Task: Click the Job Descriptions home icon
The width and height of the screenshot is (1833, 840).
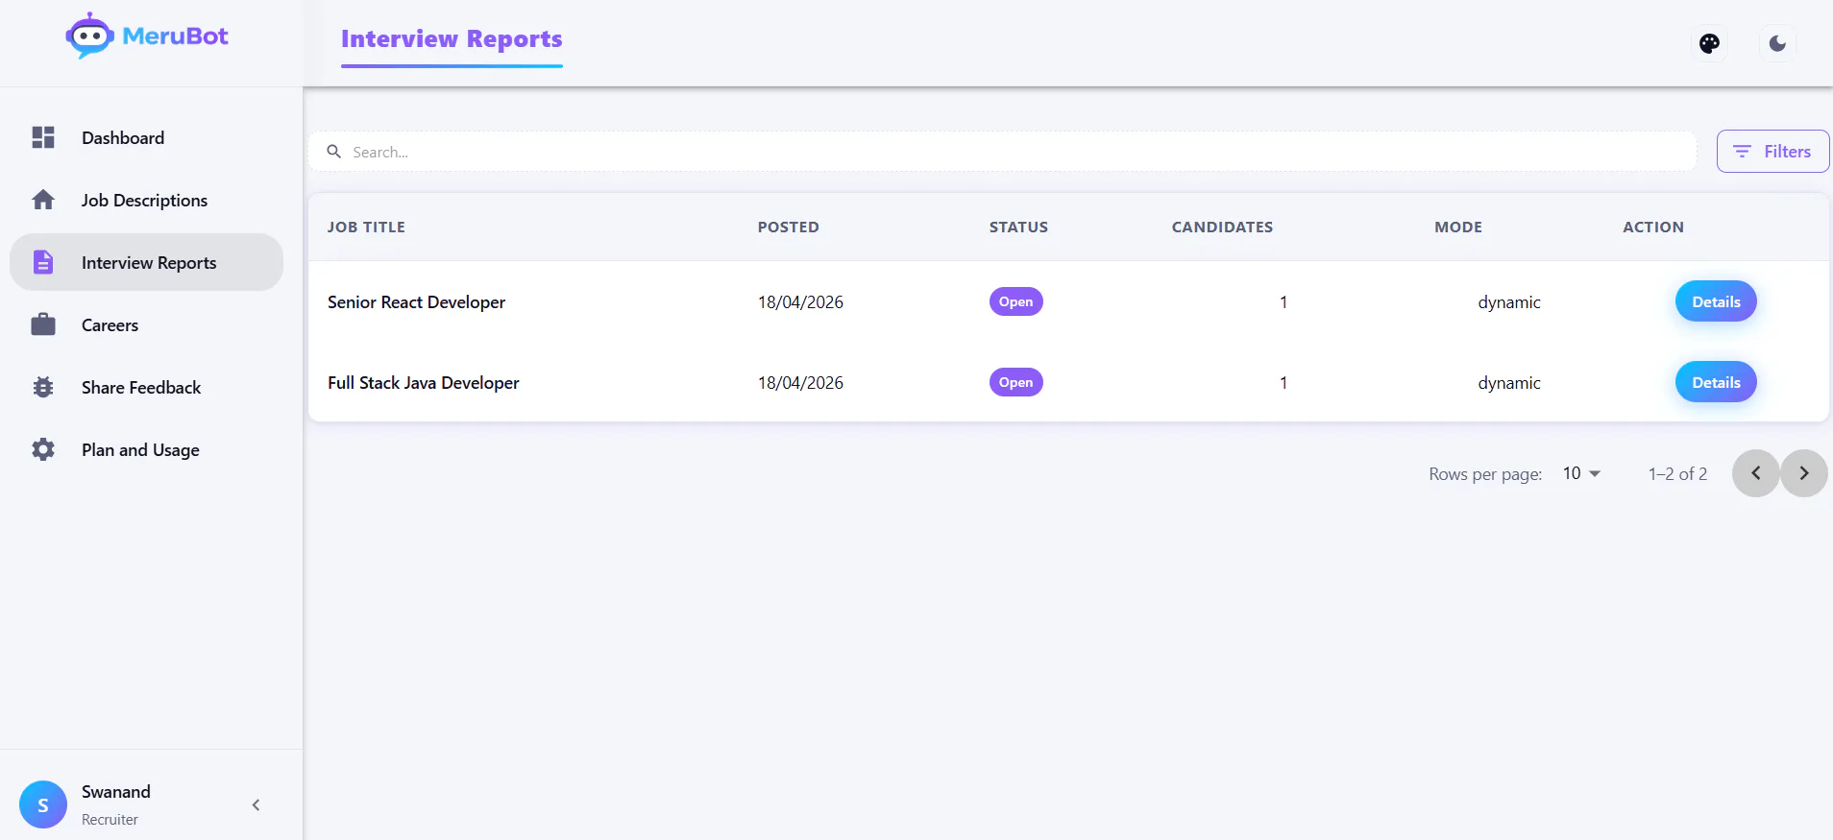Action: tap(43, 200)
